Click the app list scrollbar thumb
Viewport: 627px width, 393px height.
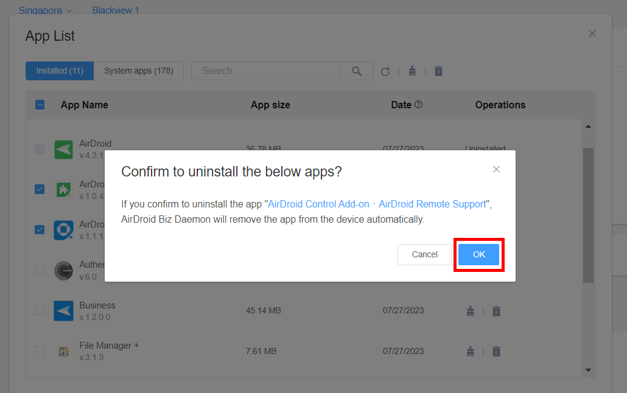tap(588, 215)
